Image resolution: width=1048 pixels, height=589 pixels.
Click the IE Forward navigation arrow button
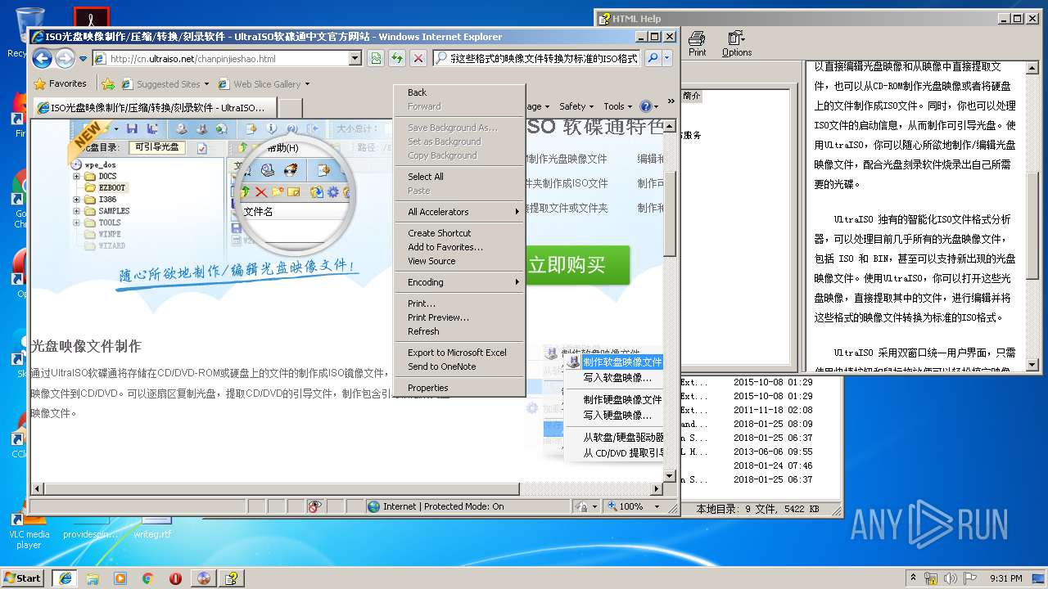tap(64, 58)
